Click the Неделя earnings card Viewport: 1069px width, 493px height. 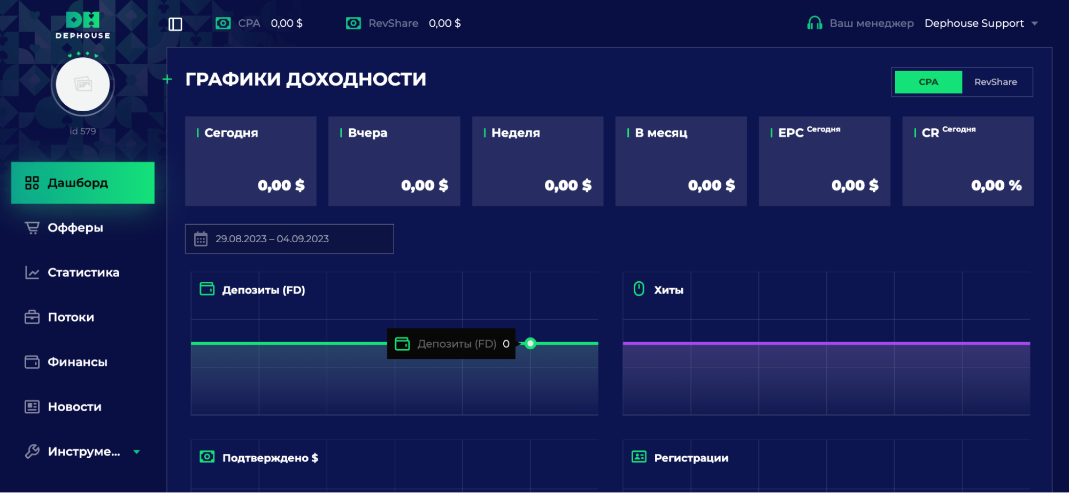(537, 161)
